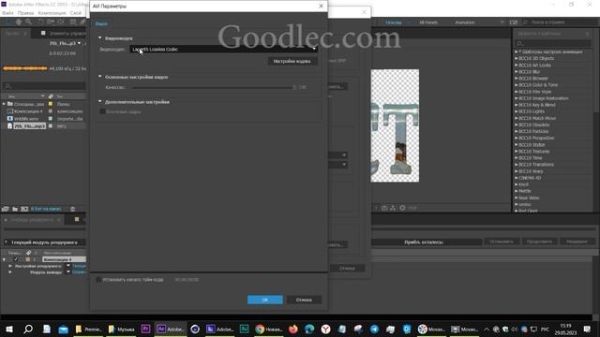
Task: Select the Rectangle shape tool
Action: pos(73,22)
